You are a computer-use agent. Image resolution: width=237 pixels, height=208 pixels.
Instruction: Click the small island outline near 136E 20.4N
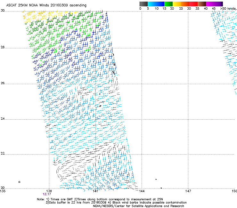(19, 182)
